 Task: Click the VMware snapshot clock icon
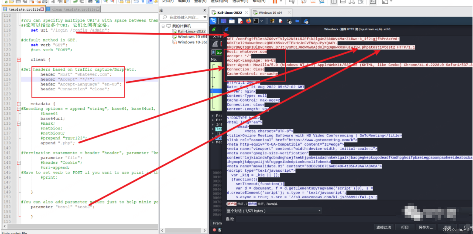coord(304,2)
